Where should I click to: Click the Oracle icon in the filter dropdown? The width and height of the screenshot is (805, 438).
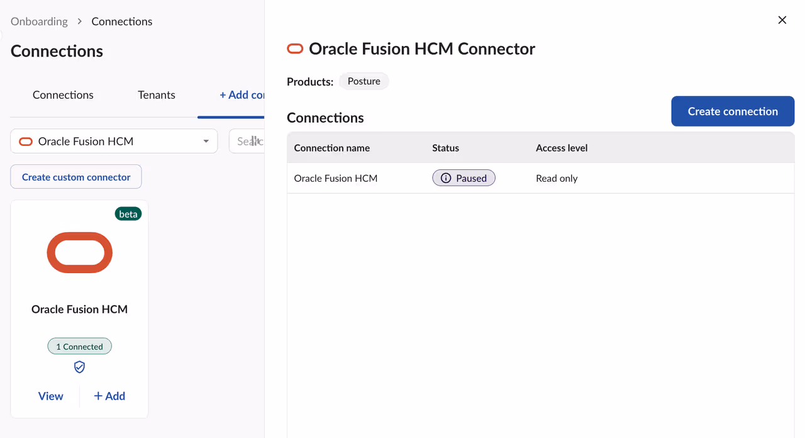click(x=26, y=142)
